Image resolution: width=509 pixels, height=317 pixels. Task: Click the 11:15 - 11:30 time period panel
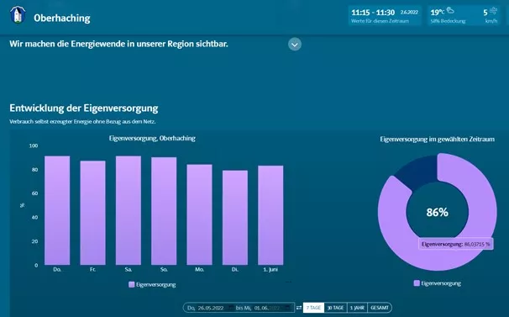[385, 16]
